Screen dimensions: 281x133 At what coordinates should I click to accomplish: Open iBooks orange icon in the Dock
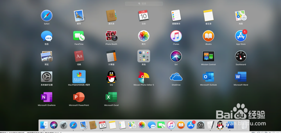point(181,125)
